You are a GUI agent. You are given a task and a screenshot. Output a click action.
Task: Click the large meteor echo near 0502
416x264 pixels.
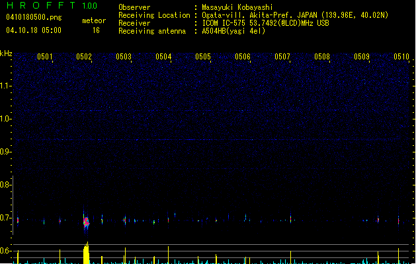tap(86, 221)
